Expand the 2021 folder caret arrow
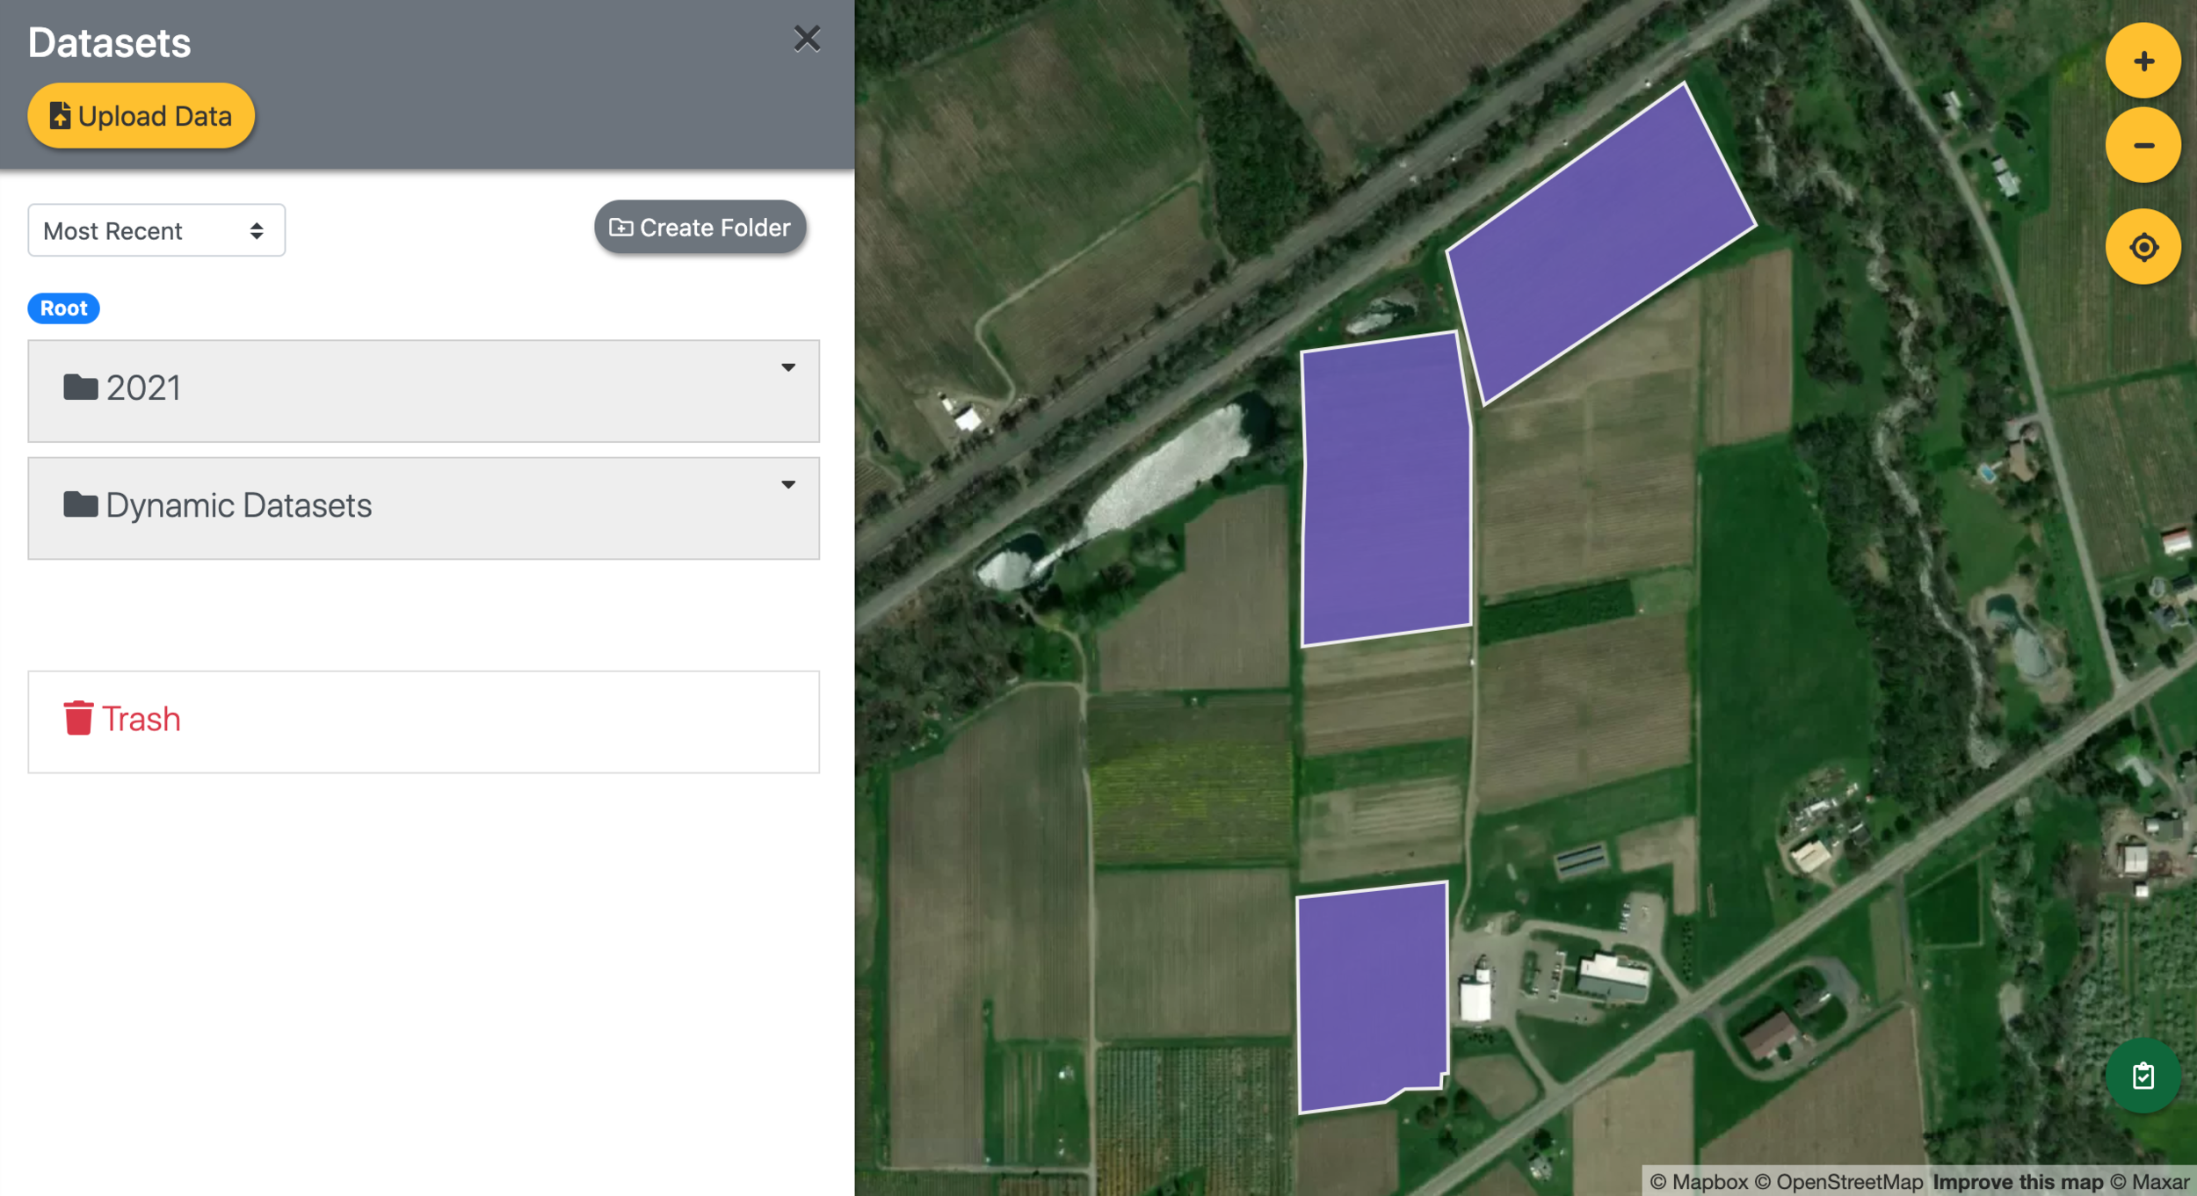 coord(787,367)
